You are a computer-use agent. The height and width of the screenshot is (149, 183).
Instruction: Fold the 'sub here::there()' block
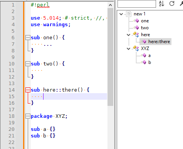(28, 90)
